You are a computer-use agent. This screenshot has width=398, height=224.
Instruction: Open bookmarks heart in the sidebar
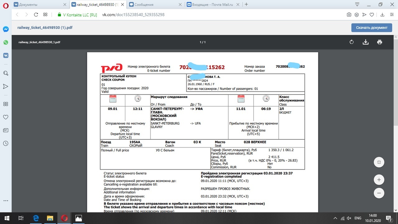point(6,117)
